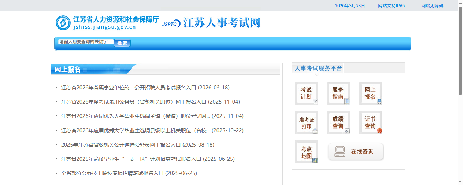Click the page scrollbar down arrow
The height and width of the screenshot is (185, 463).
pyautogui.click(x=460, y=182)
